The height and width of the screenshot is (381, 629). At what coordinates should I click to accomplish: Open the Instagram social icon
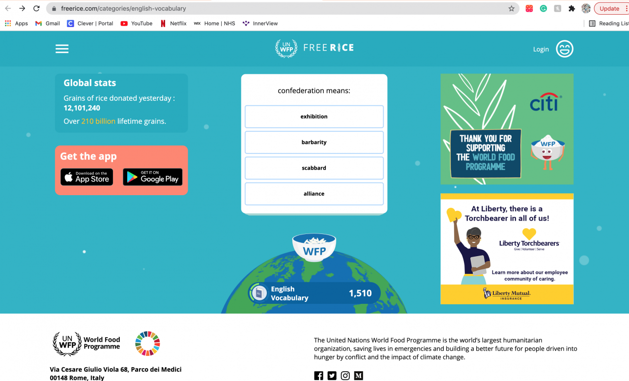pos(345,376)
